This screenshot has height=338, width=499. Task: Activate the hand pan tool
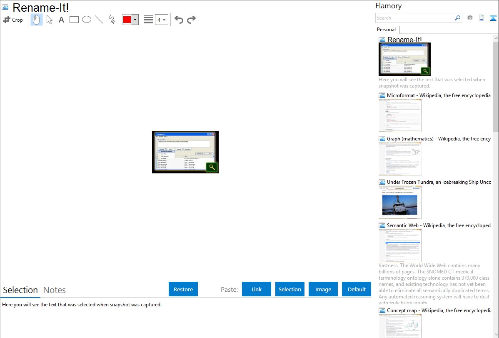pyautogui.click(x=37, y=20)
